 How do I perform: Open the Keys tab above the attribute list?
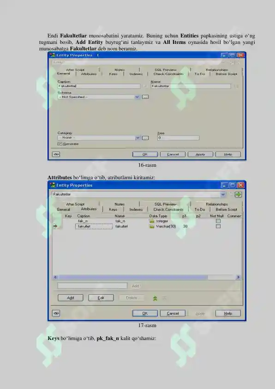pyautogui.click(x=113, y=209)
